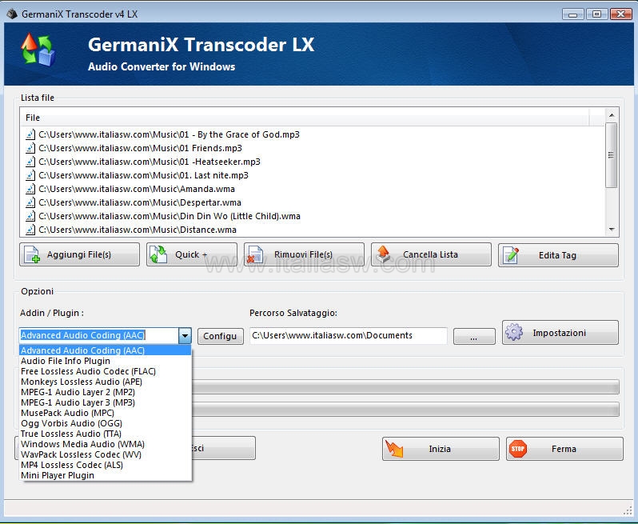Click file icon beside By the Grace of God.mp3
The image size is (638, 524).
30,134
